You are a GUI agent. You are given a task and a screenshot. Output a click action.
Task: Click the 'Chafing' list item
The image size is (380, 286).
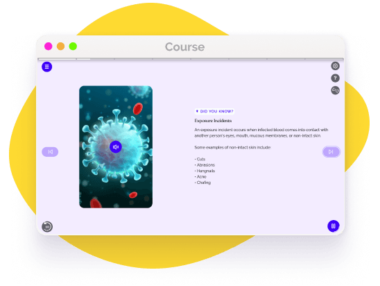coord(202,183)
